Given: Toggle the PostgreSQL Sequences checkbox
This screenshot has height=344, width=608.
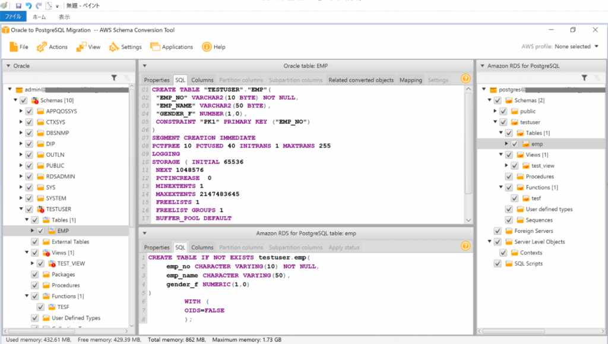Looking at the screenshot, I should pyautogui.click(x=509, y=220).
